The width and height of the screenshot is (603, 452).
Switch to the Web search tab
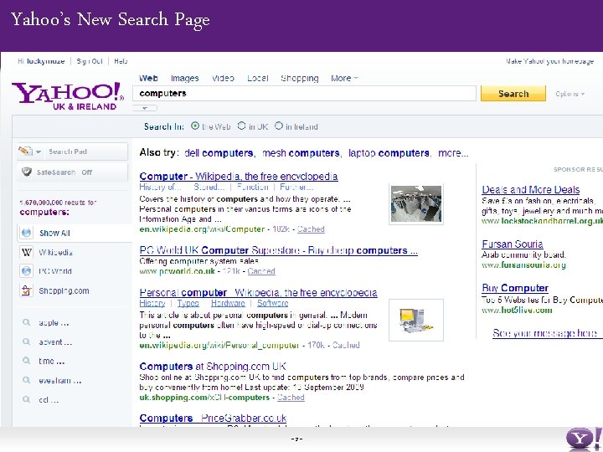pos(148,79)
